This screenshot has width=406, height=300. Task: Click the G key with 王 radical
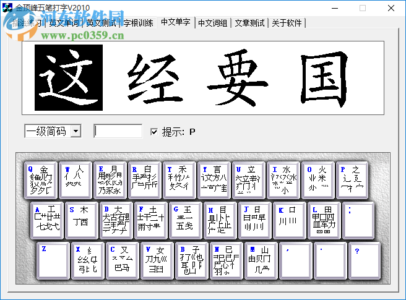tap(186, 220)
